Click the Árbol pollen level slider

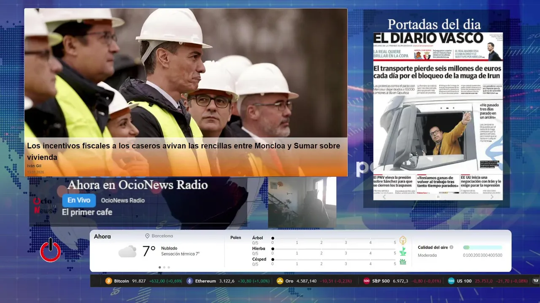(x=334, y=239)
